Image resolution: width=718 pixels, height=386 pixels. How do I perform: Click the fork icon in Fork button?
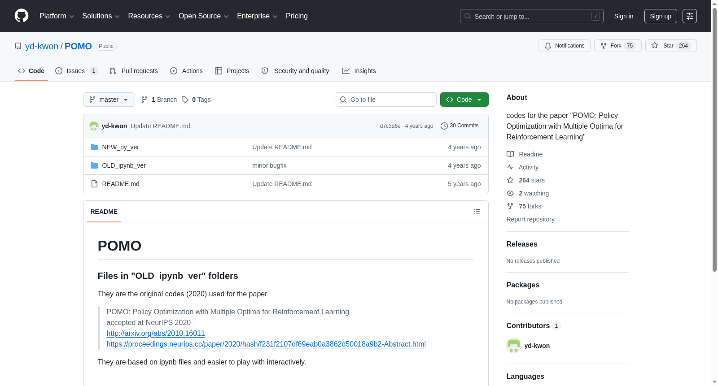pos(604,46)
